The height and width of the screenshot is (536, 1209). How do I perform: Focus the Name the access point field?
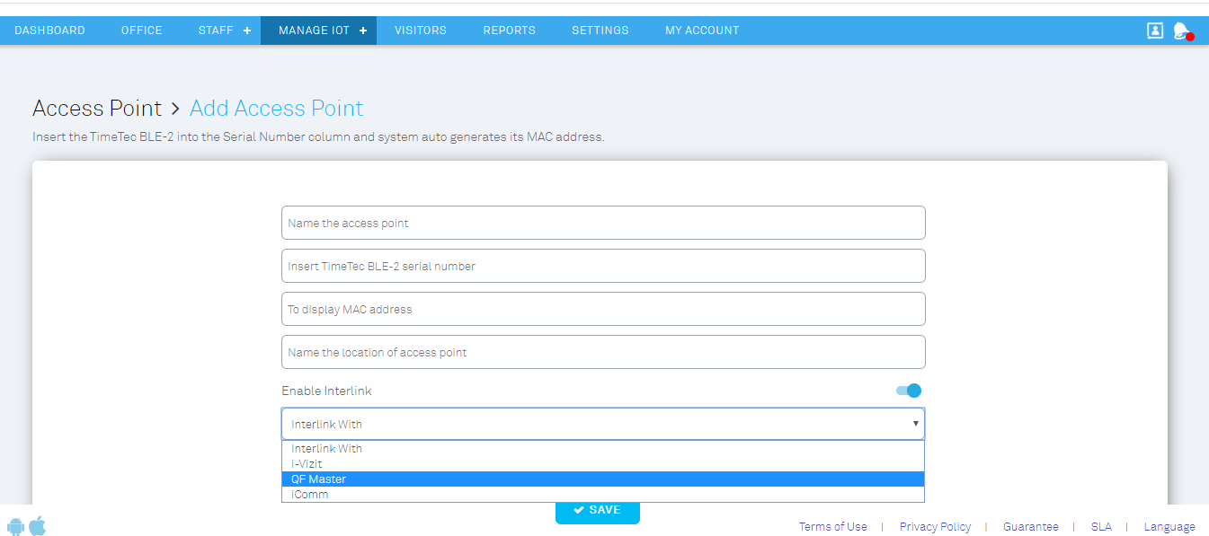coord(603,223)
